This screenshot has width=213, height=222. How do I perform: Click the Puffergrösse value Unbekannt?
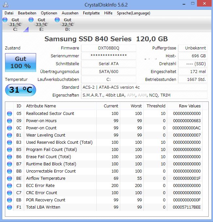click(x=193, y=48)
